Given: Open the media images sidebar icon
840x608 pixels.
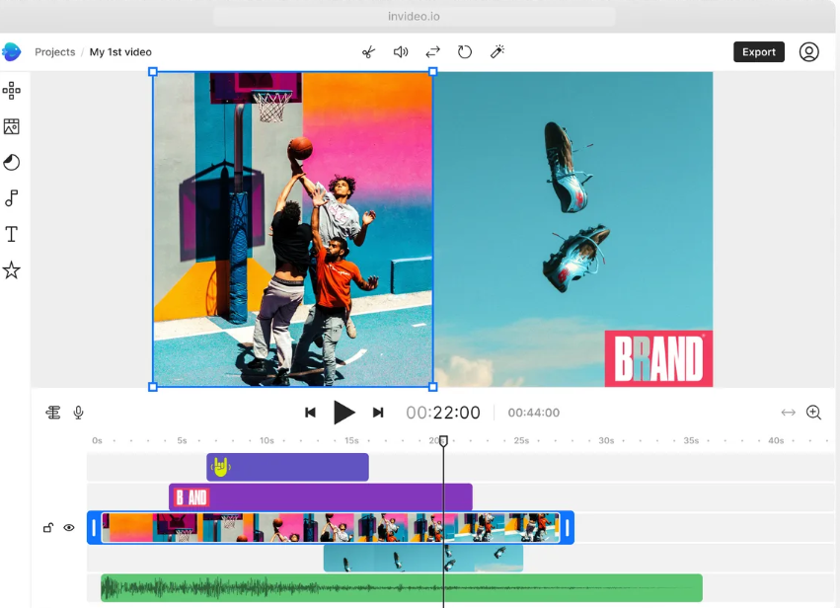Looking at the screenshot, I should (11, 126).
